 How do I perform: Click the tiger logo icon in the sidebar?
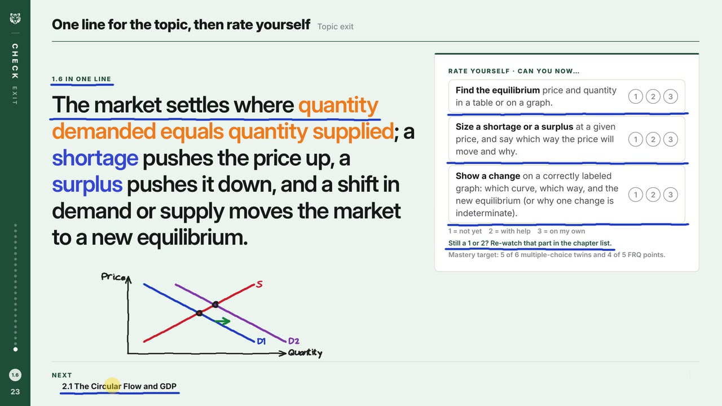(x=15, y=19)
